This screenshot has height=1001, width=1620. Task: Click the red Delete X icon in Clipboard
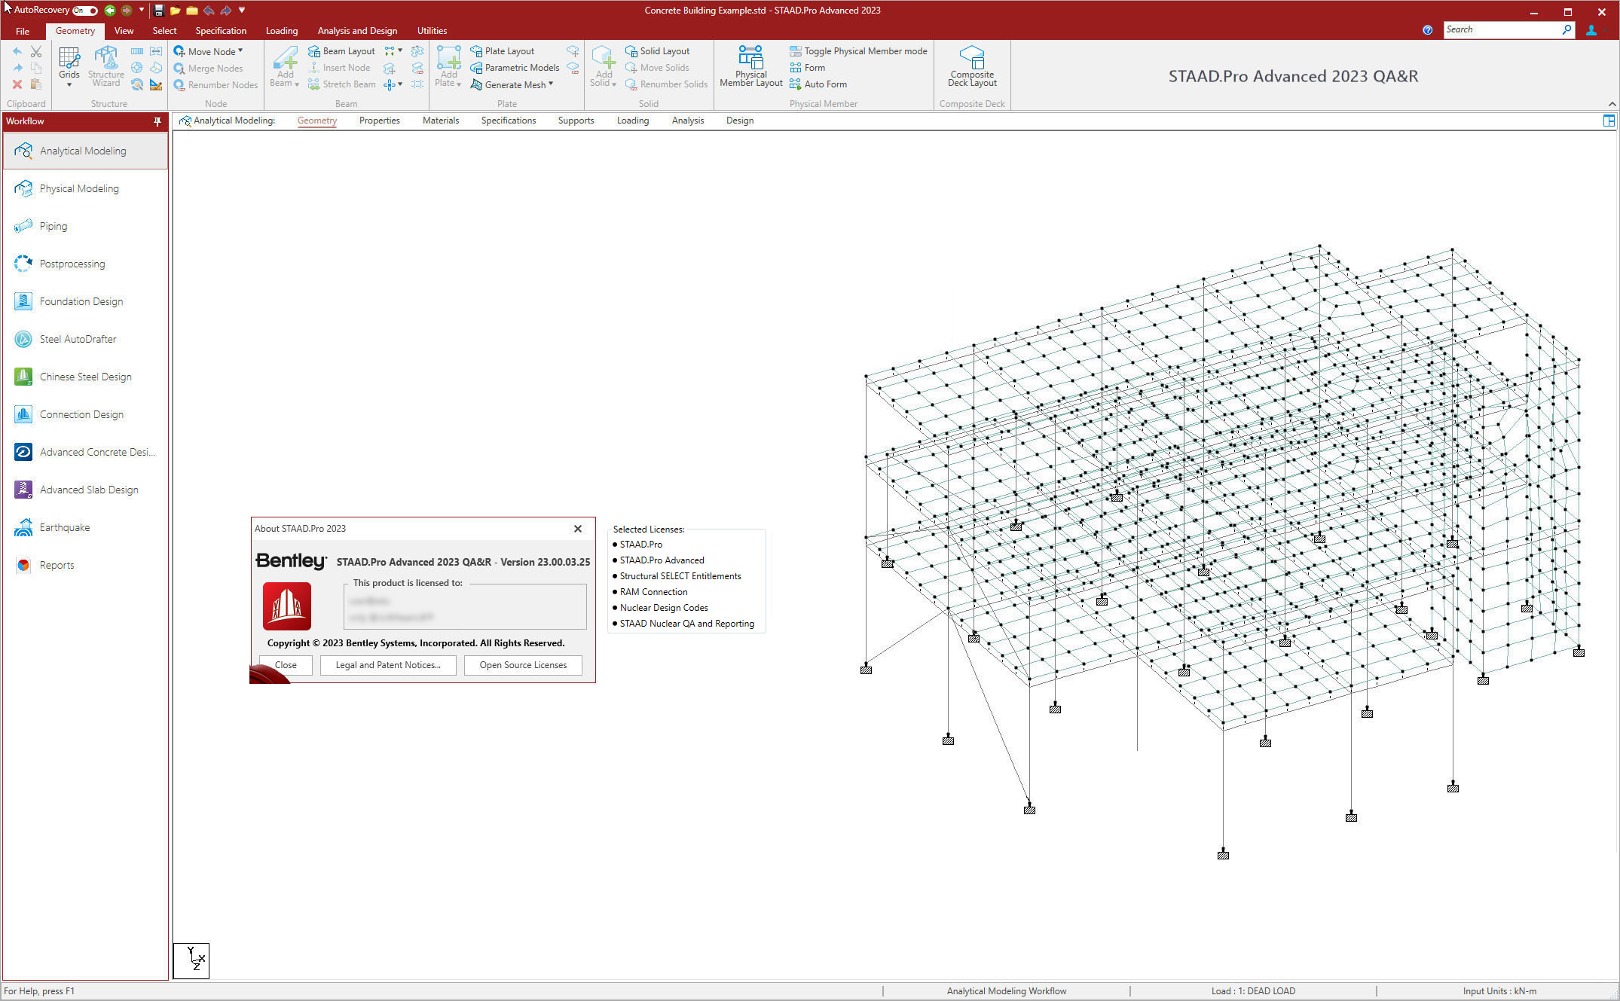point(17,84)
